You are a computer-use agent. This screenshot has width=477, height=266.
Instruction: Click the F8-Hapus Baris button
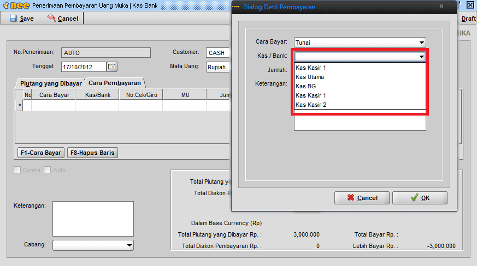pyautogui.click(x=92, y=153)
